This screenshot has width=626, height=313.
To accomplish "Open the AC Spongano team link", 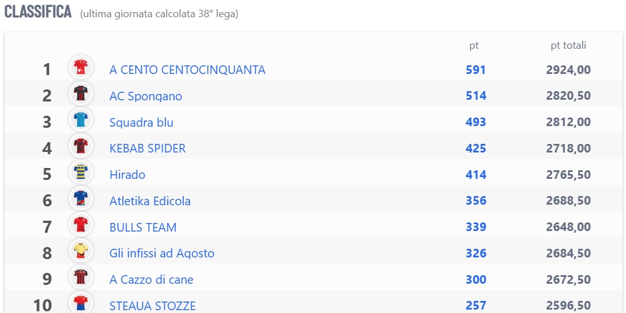I will 146,96.
